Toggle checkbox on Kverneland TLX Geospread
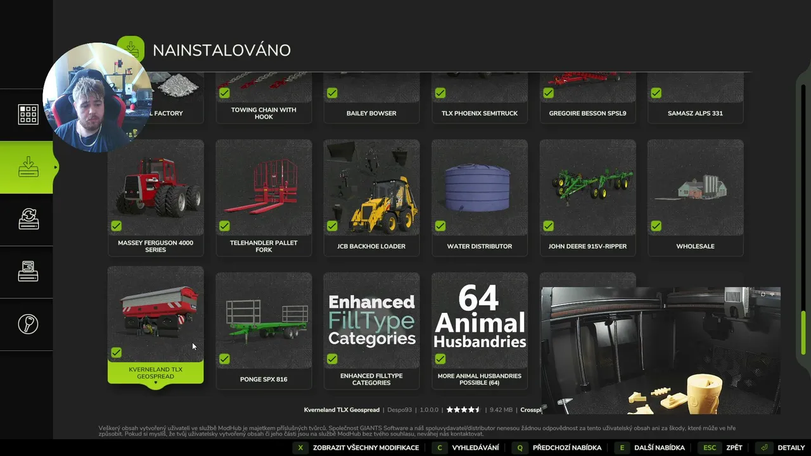 click(117, 353)
